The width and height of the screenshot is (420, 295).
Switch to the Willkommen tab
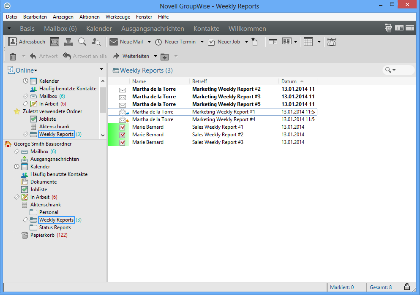(247, 28)
